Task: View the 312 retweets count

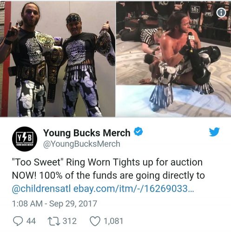Action: click(70, 221)
